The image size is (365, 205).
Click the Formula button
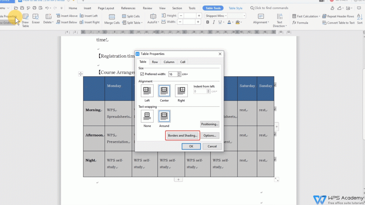(x=300, y=22)
